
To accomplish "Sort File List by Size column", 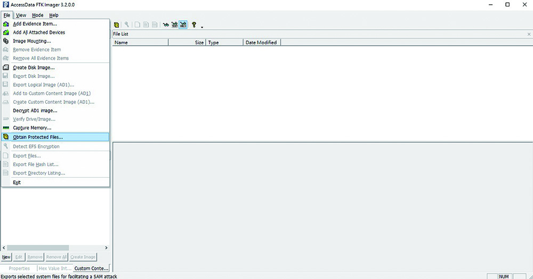I will point(187,43).
